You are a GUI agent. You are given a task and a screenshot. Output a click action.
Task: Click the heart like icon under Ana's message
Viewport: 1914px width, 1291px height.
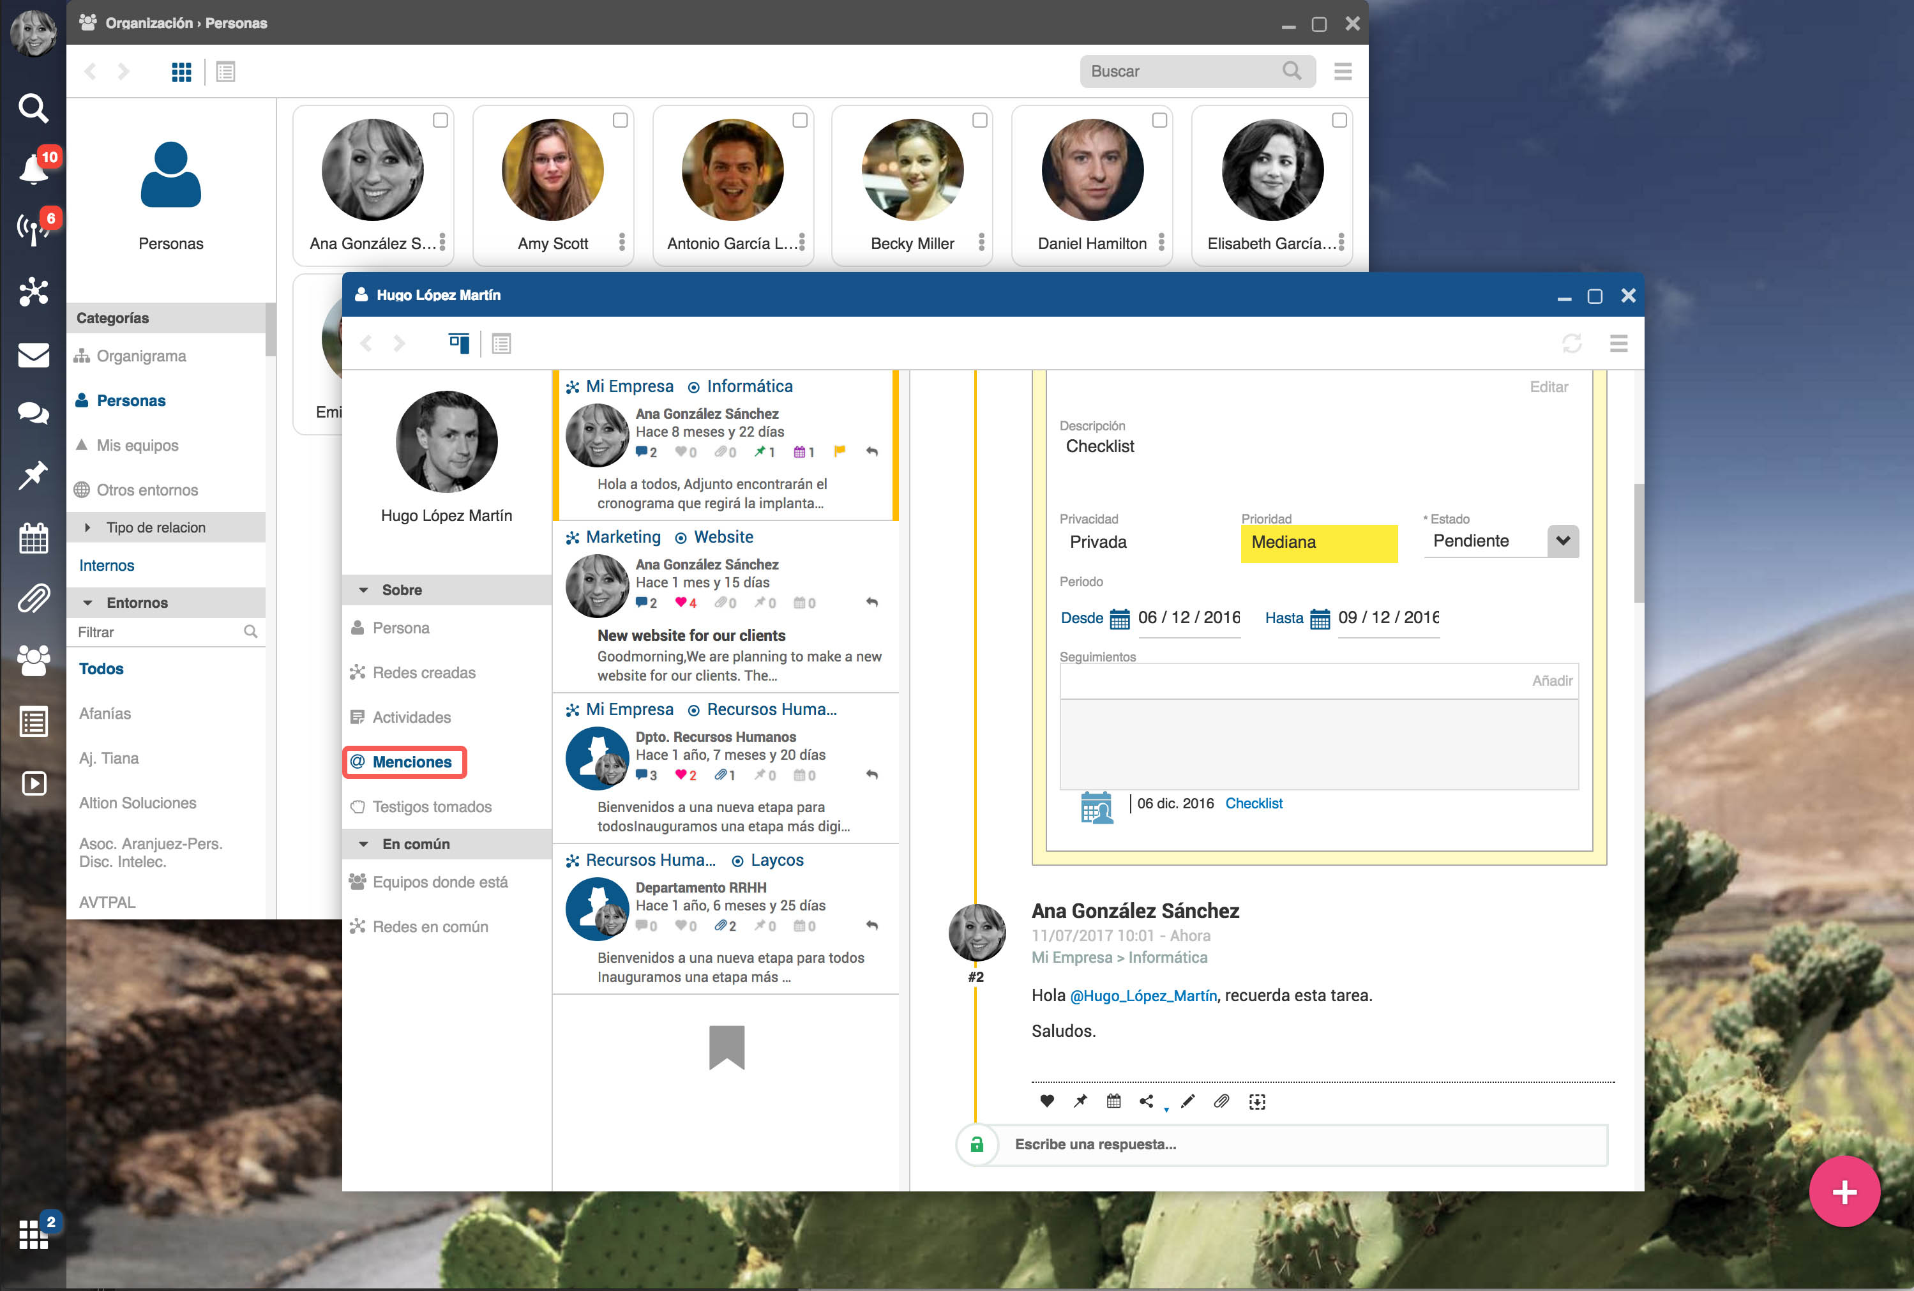tap(1046, 1101)
